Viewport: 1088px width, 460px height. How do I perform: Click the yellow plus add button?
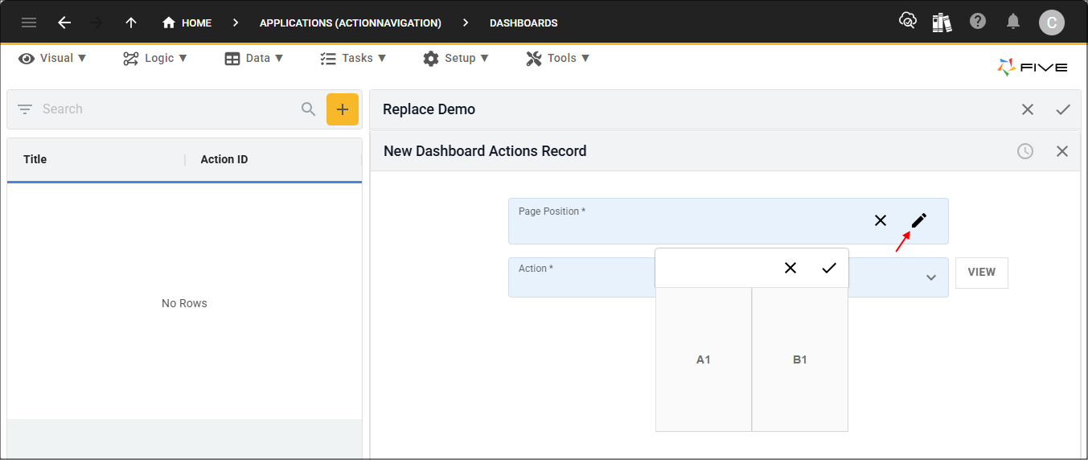click(x=342, y=109)
